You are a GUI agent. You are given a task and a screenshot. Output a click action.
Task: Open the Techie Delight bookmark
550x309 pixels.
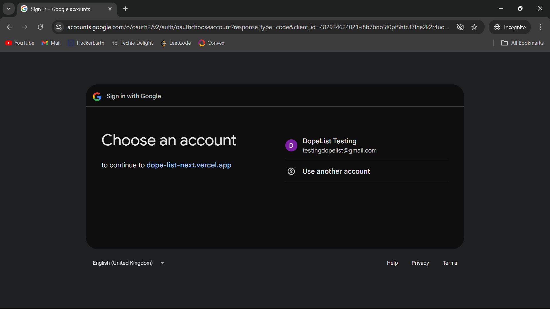pyautogui.click(x=132, y=43)
